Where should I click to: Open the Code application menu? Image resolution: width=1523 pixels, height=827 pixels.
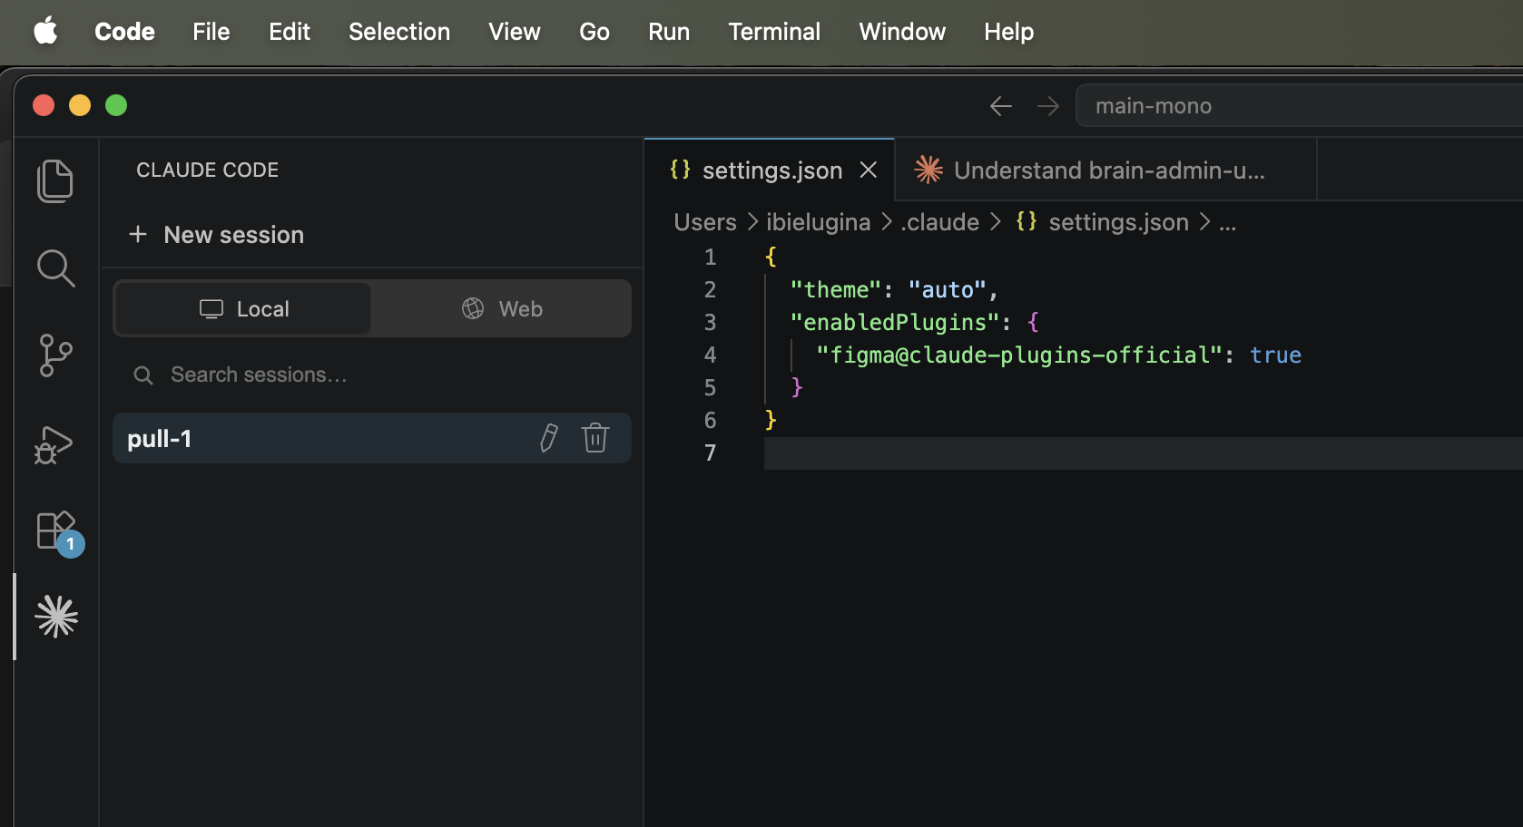(124, 32)
